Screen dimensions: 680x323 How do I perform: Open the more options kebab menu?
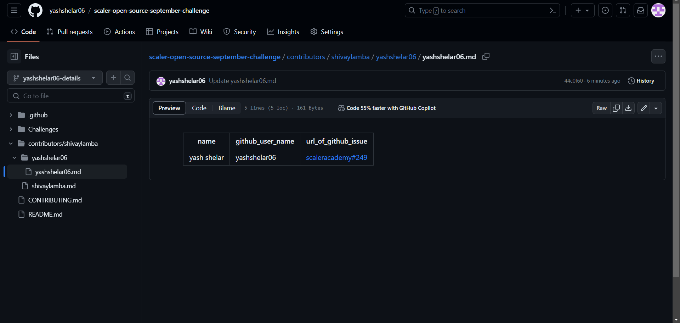[x=658, y=56]
